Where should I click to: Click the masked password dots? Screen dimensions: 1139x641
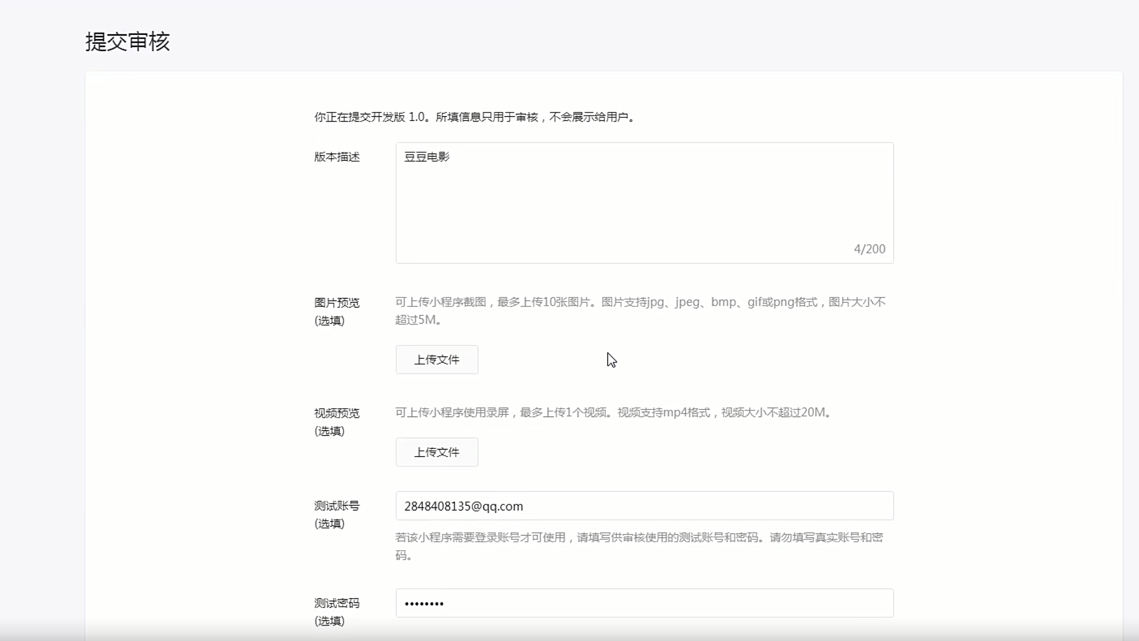coord(424,604)
